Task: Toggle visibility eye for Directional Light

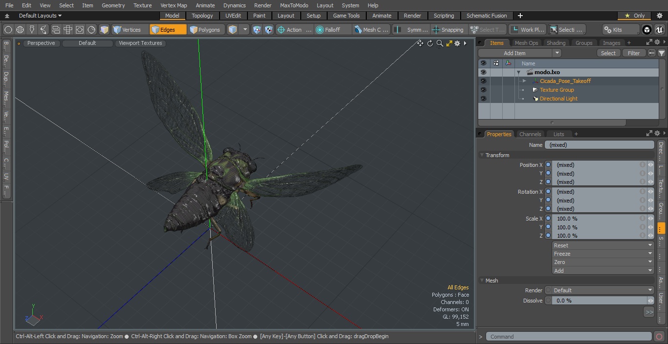Action: (x=483, y=99)
